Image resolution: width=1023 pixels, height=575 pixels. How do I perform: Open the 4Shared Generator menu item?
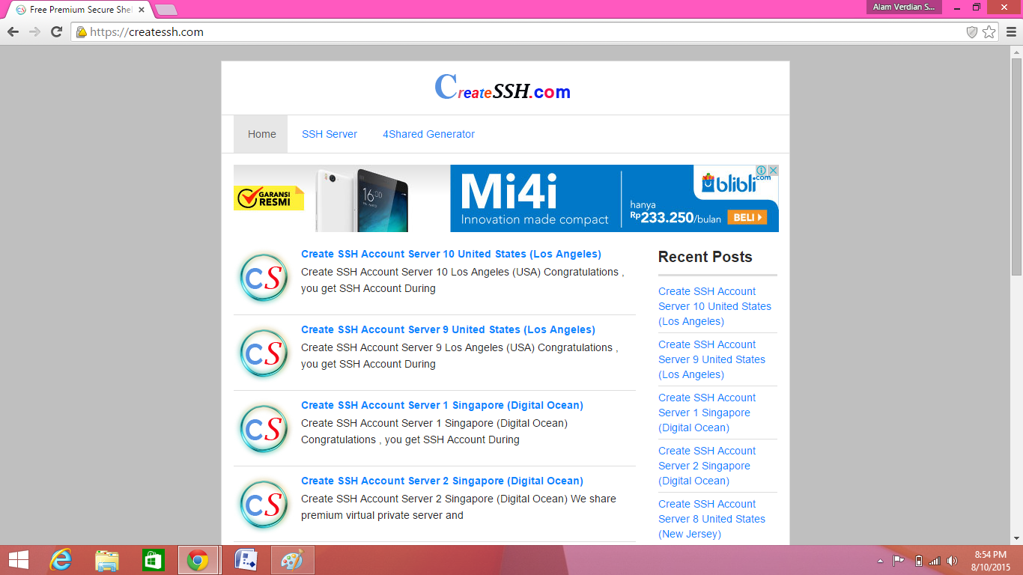coord(429,134)
